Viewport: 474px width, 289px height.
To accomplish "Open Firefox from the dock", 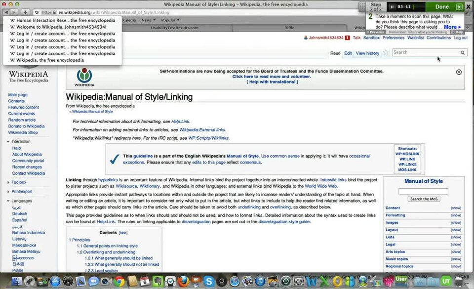I will pyautogui.click(x=183, y=282).
